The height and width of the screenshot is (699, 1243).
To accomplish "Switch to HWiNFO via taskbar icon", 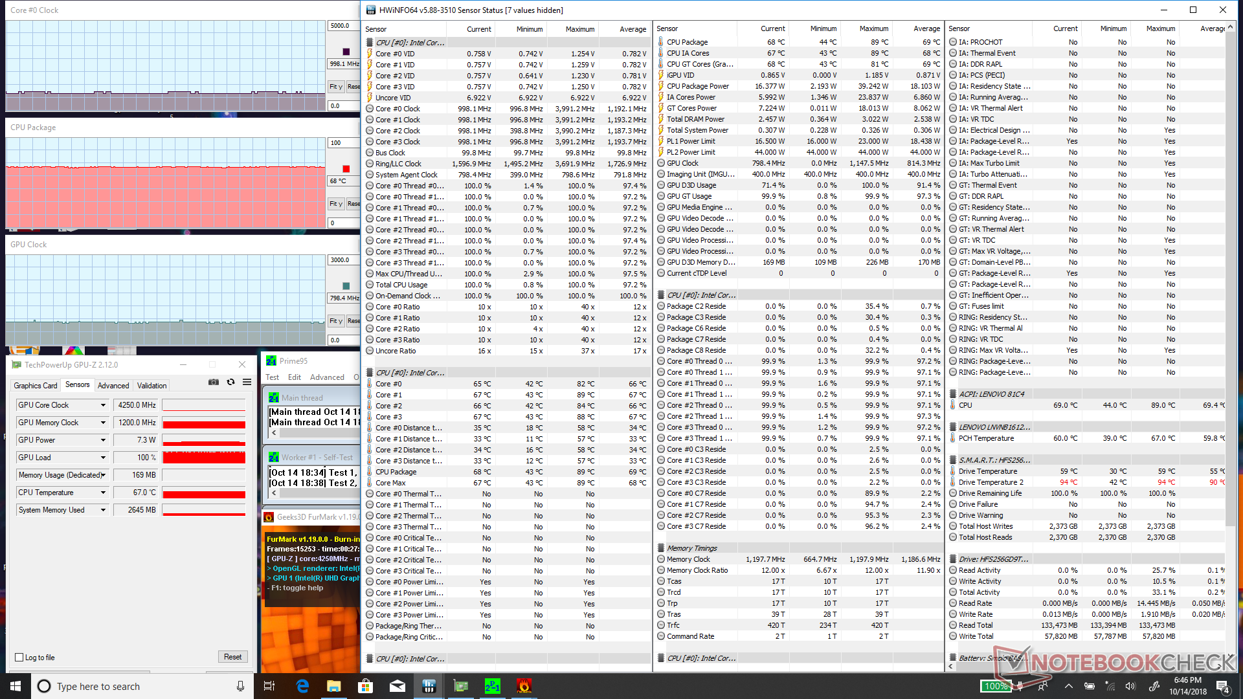I will (x=429, y=686).
